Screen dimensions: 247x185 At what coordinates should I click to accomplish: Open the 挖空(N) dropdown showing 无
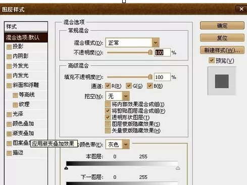(117, 96)
